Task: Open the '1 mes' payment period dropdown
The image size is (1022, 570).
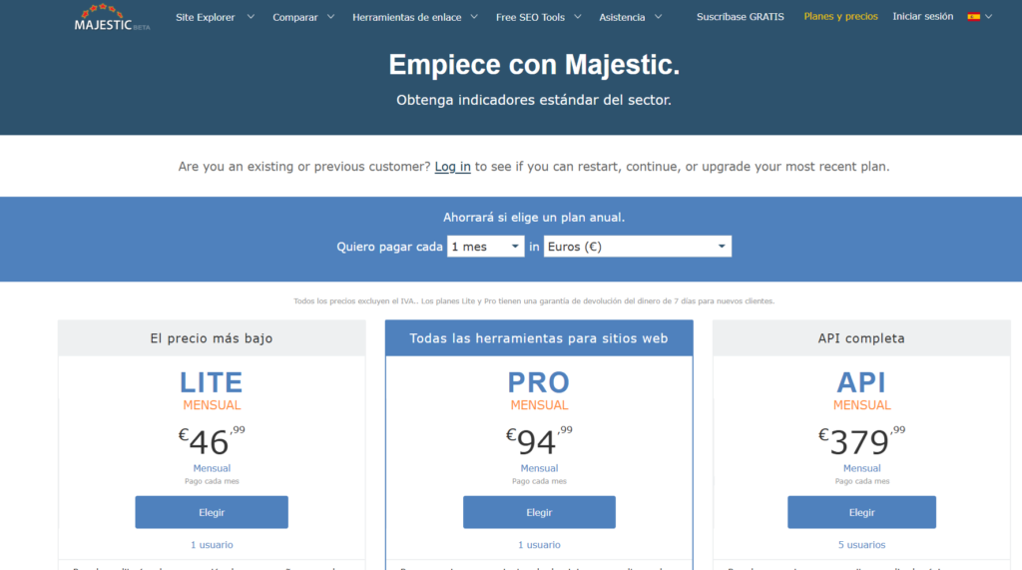Action: 486,247
